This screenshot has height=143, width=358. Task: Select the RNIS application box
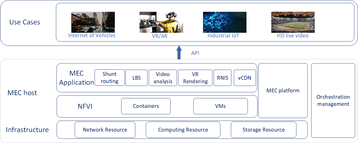tap(223, 78)
